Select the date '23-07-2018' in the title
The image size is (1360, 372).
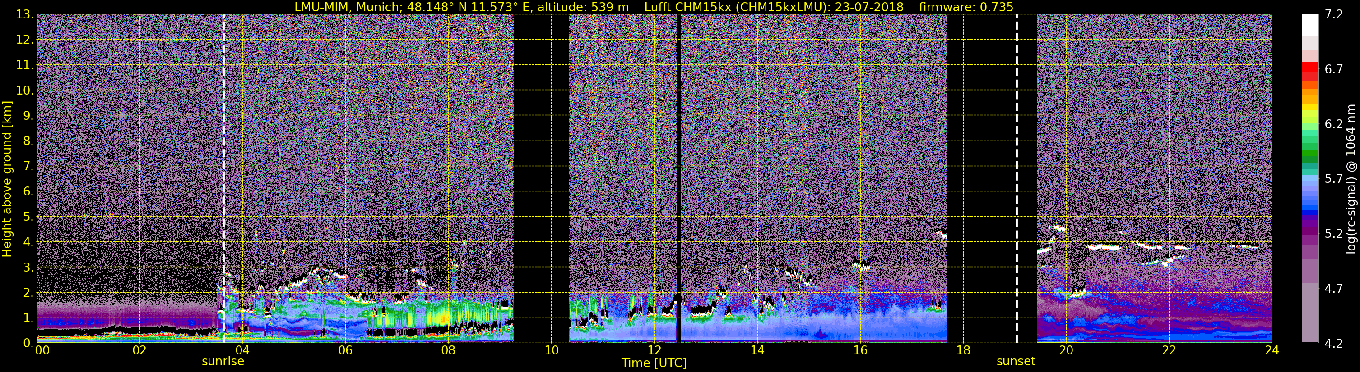869,7
